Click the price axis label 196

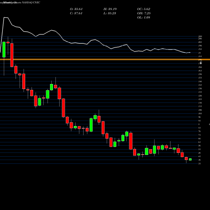[200, 46]
